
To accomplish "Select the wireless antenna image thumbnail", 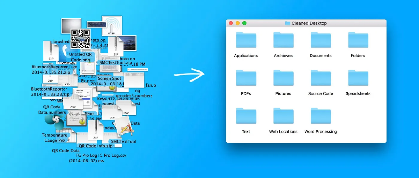I will (x=112, y=25).
